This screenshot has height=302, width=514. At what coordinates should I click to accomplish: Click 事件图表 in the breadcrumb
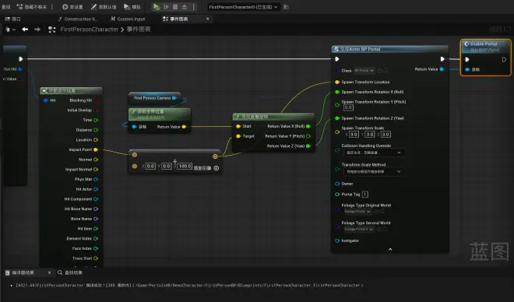pyautogui.click(x=139, y=30)
